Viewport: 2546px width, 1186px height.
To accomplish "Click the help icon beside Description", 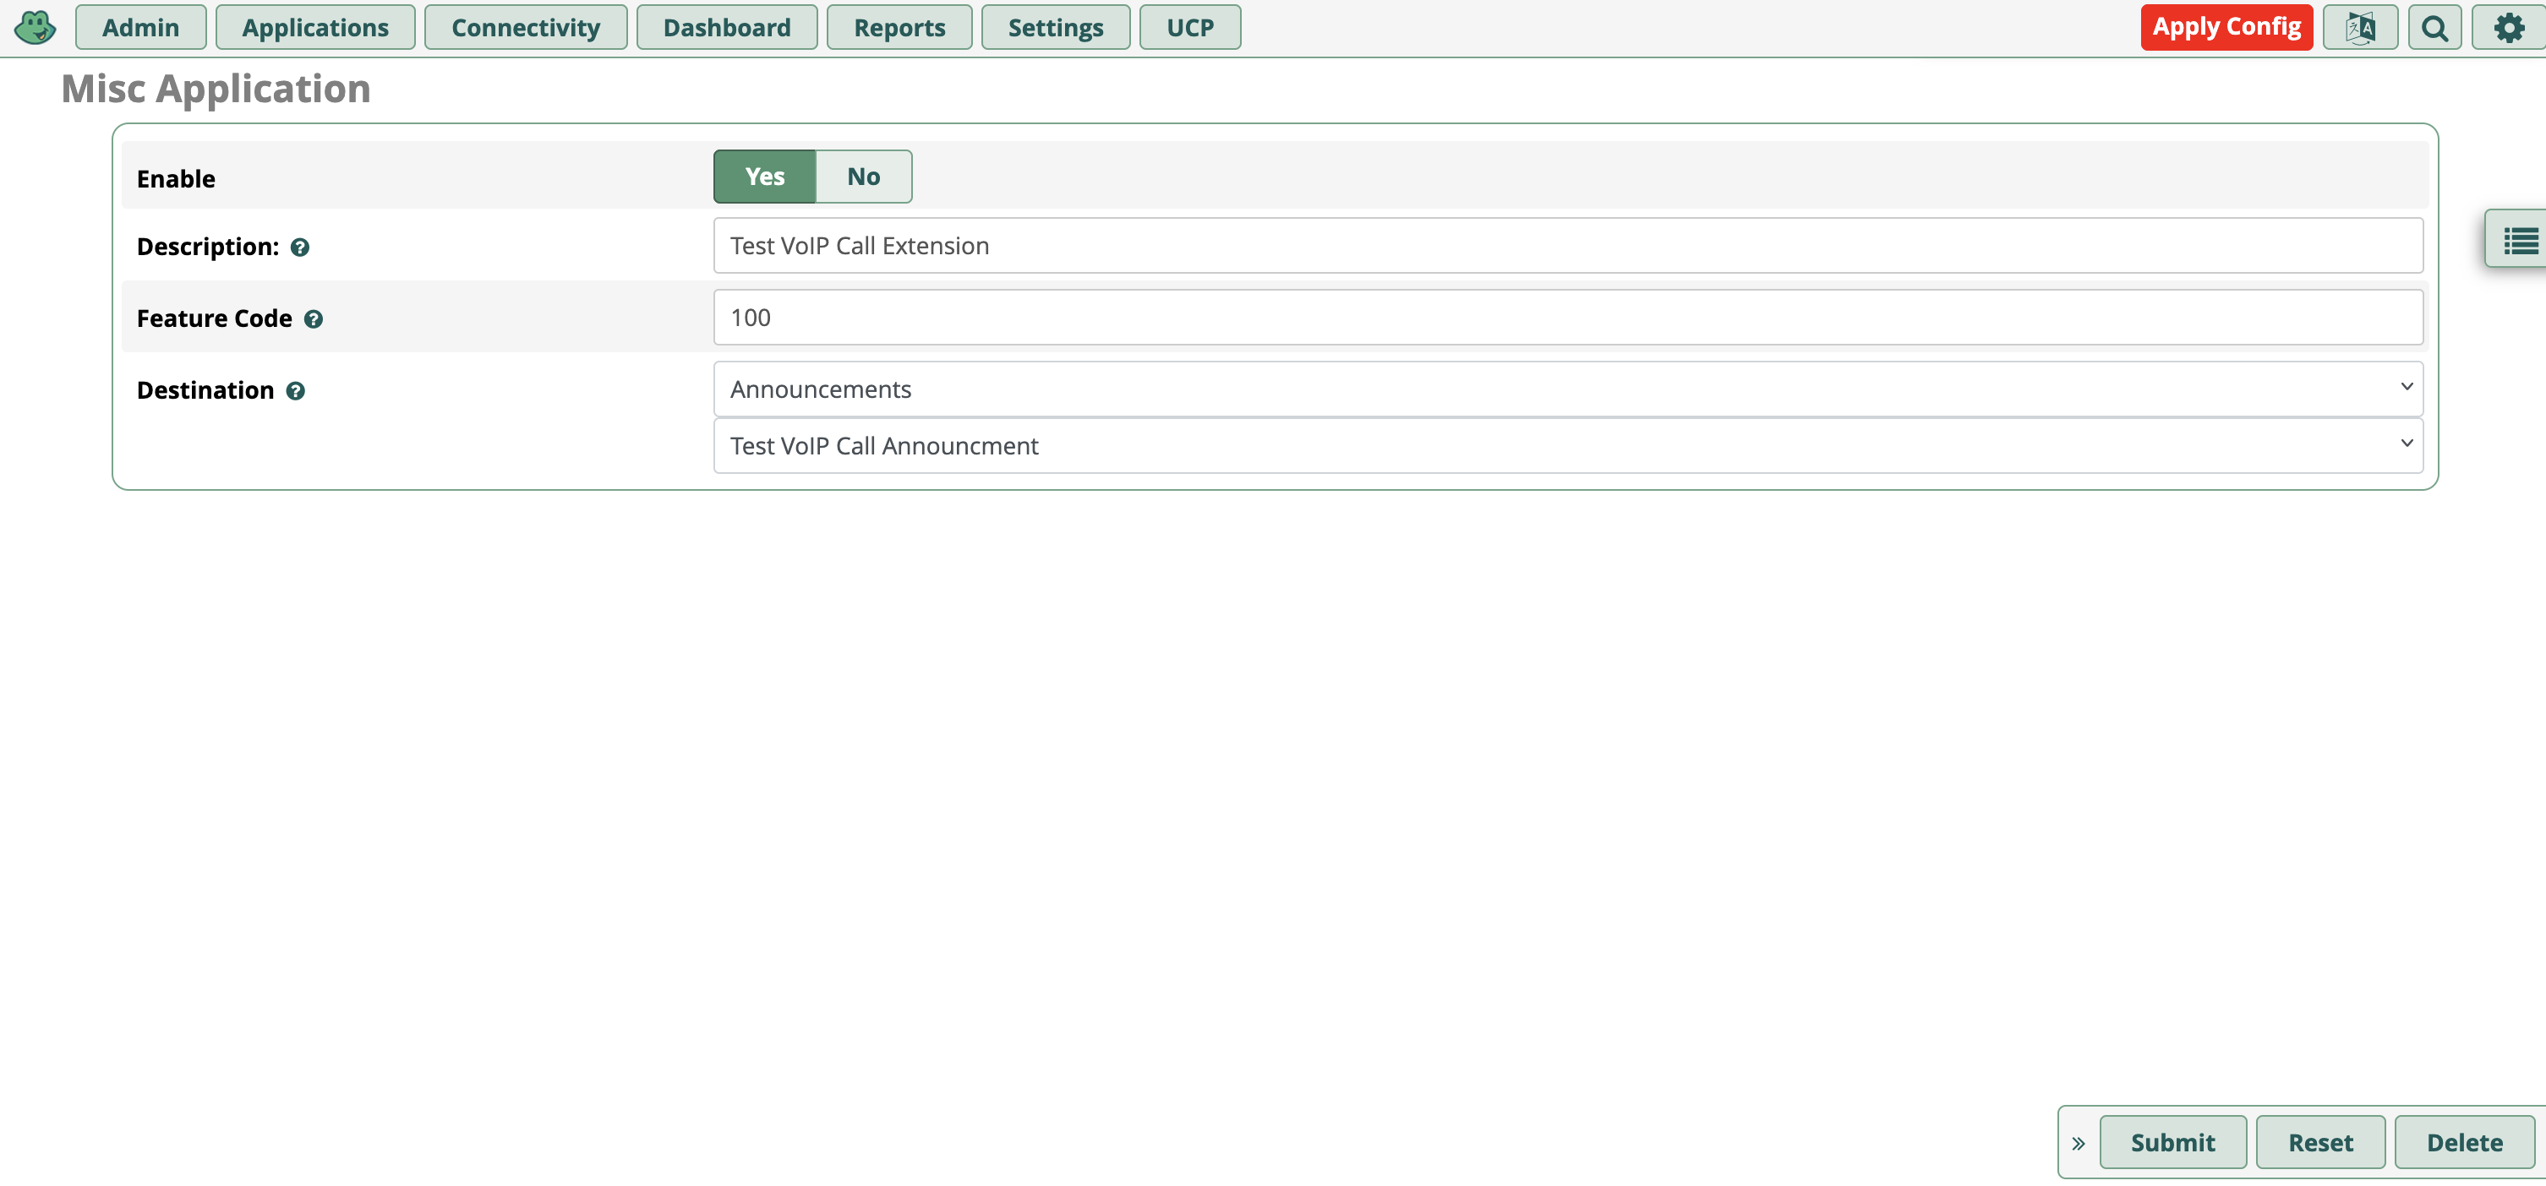I will [300, 248].
